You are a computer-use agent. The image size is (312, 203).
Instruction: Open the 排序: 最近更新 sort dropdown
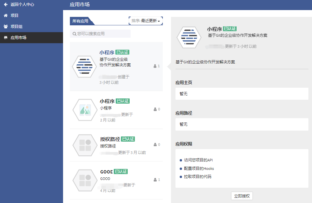coord(146,21)
